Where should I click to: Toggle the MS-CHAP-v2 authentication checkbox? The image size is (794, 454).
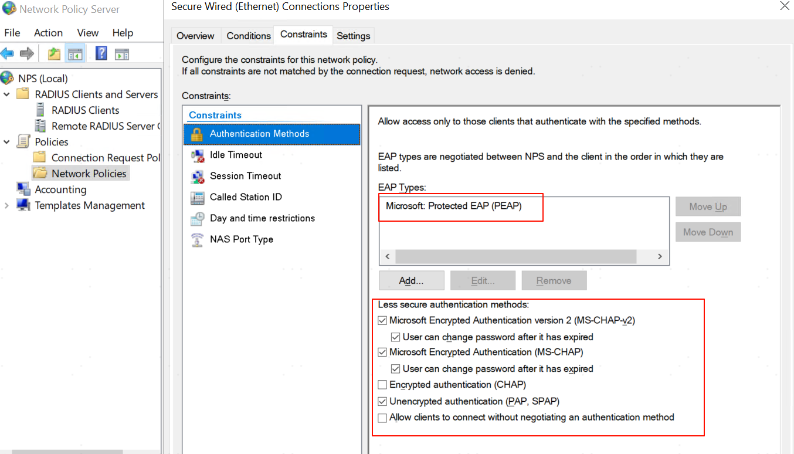382,321
